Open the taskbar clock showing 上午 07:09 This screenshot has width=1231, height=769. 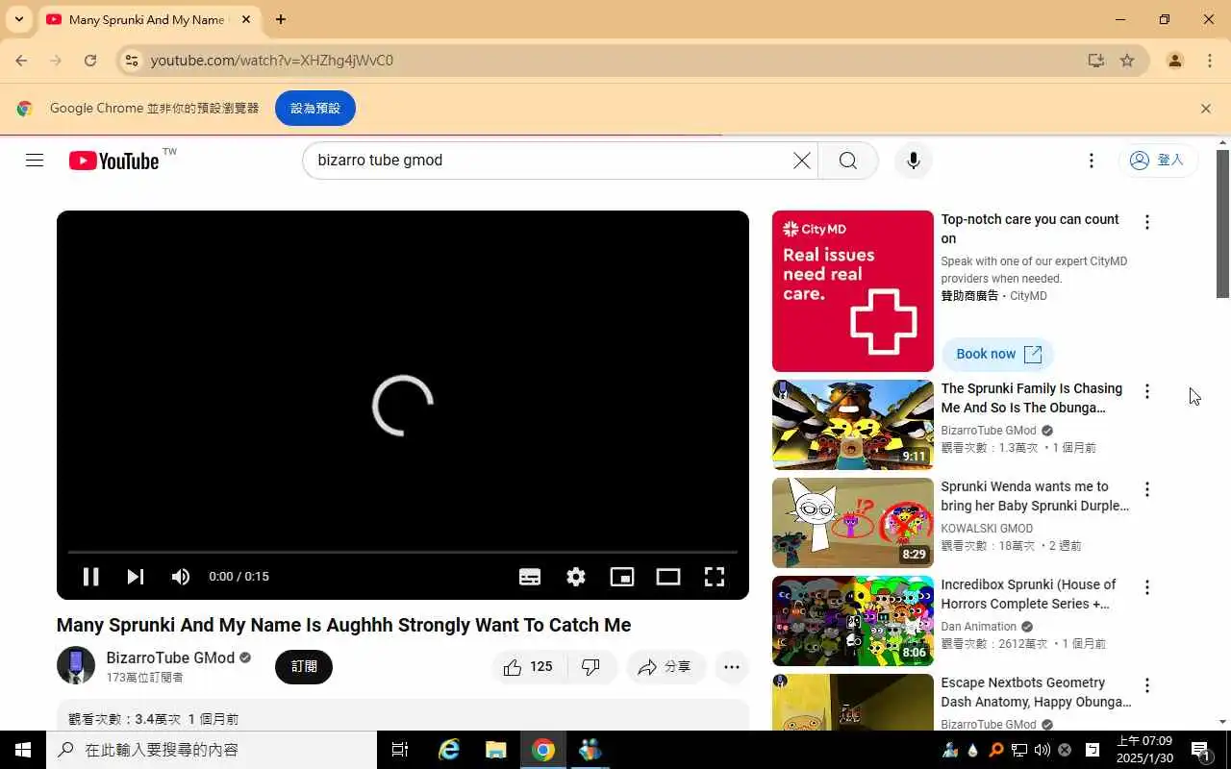point(1144,750)
